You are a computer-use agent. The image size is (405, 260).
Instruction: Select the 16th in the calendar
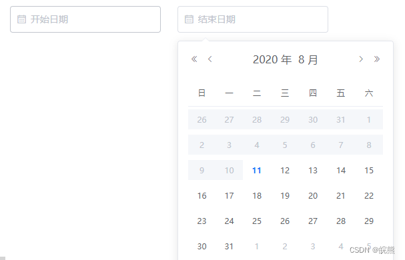click(x=201, y=196)
